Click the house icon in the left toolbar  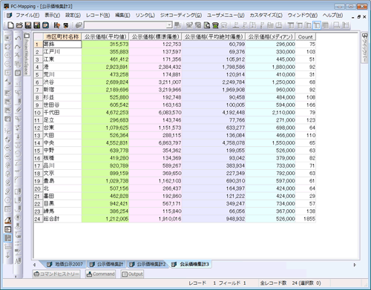(8, 220)
